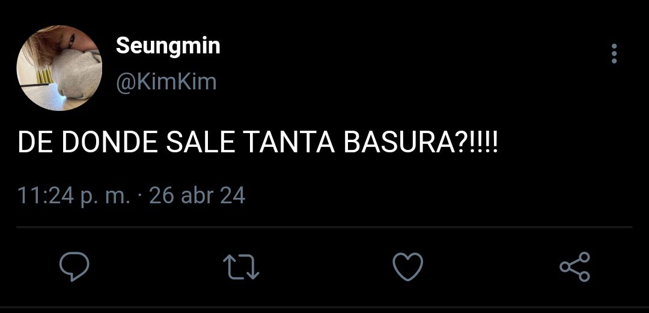This screenshot has width=649, height=313.
Task: Toggle the favorite heart outline
Action: tap(407, 267)
